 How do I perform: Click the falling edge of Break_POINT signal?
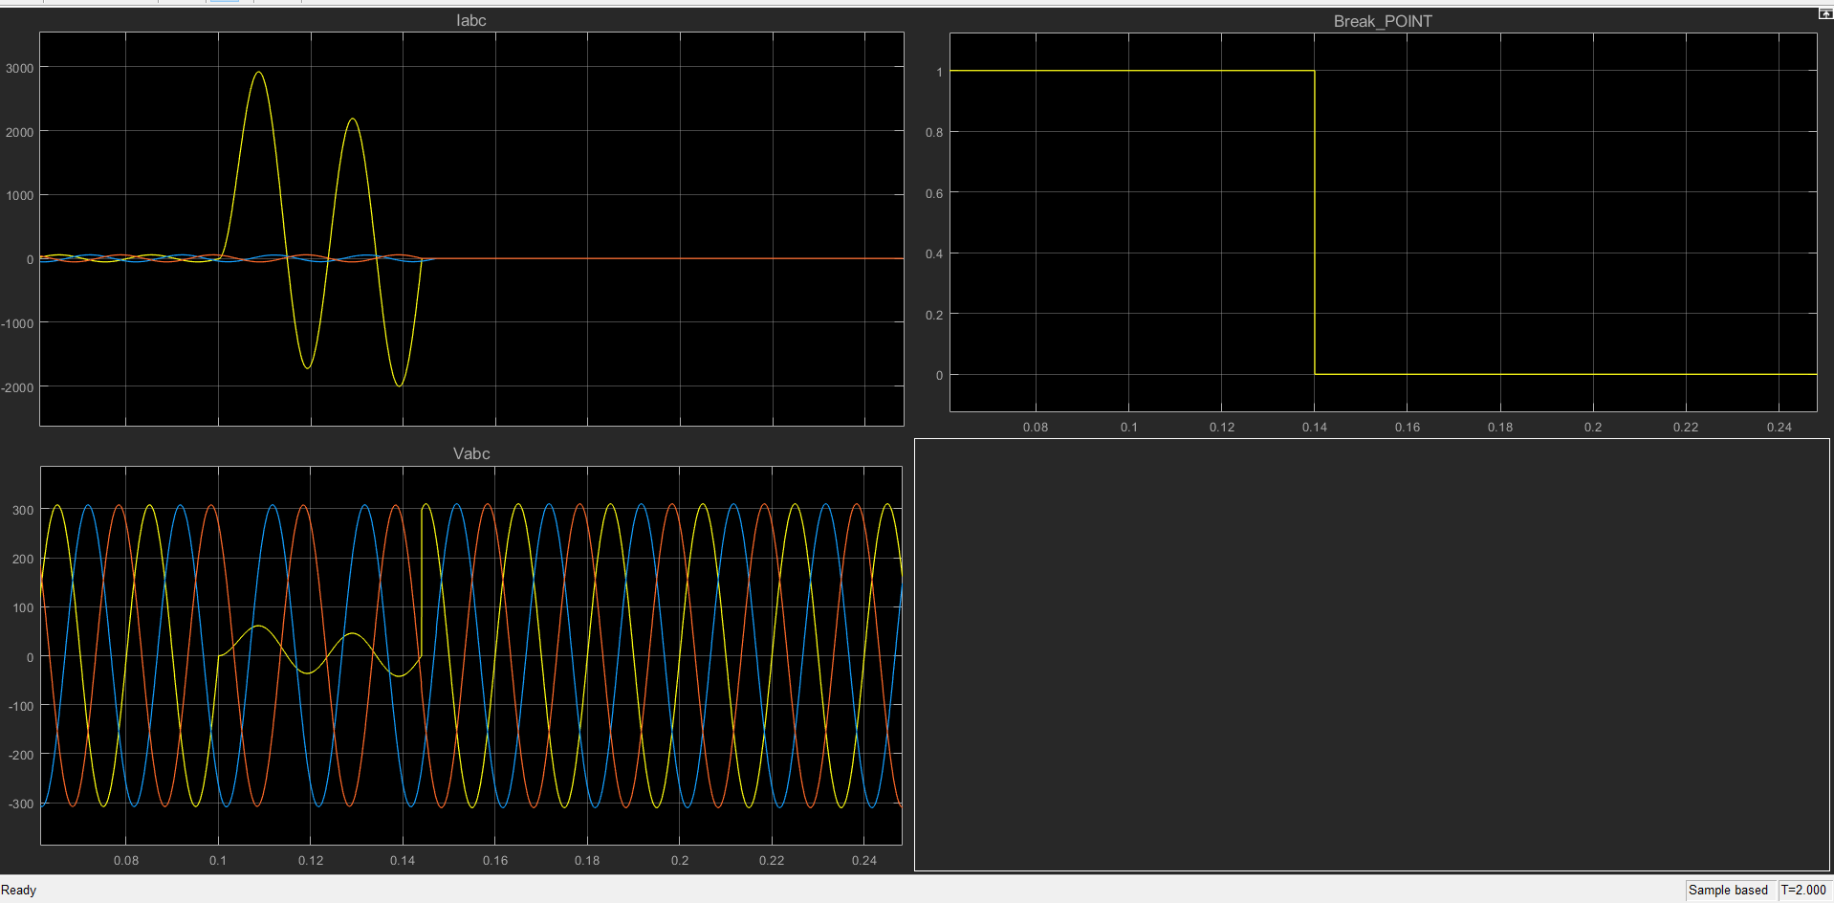pyautogui.click(x=1315, y=222)
